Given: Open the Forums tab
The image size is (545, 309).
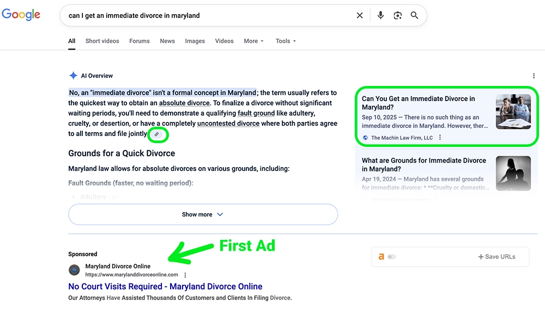Looking at the screenshot, I should 140,41.
